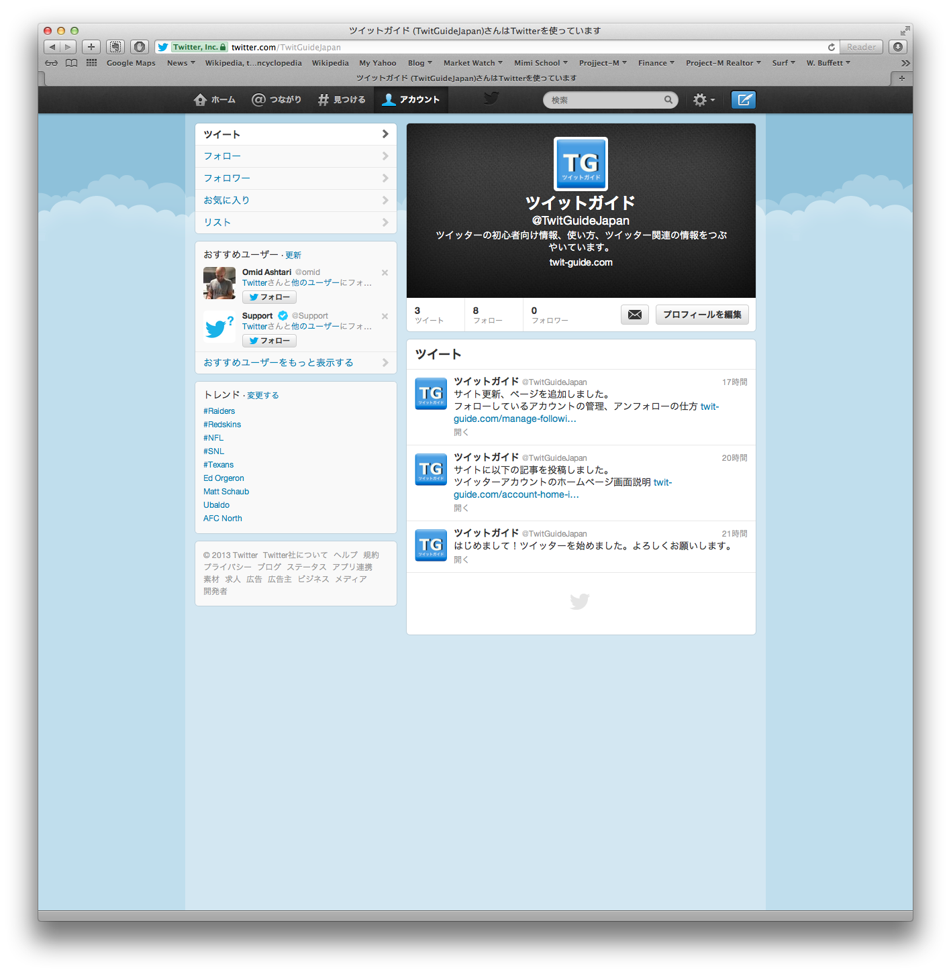This screenshot has width=951, height=974.
Task: Open お気に入り in the sidebar
Action: pos(296,201)
